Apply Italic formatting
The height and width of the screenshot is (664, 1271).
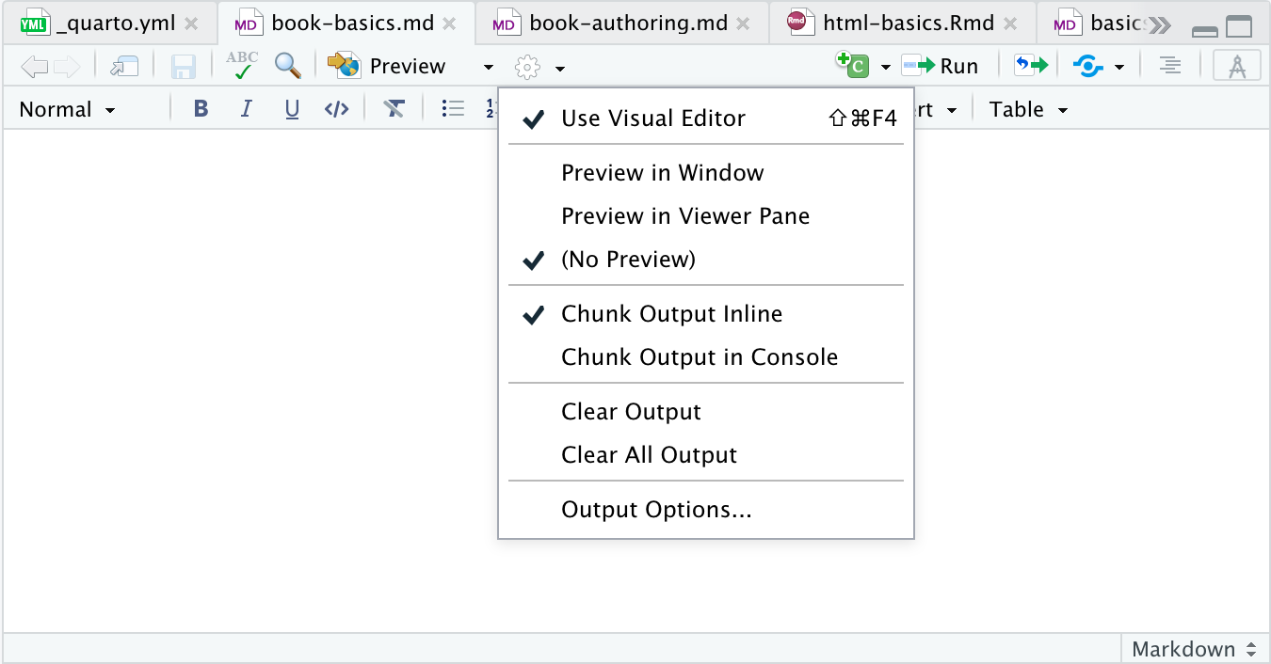tap(247, 109)
